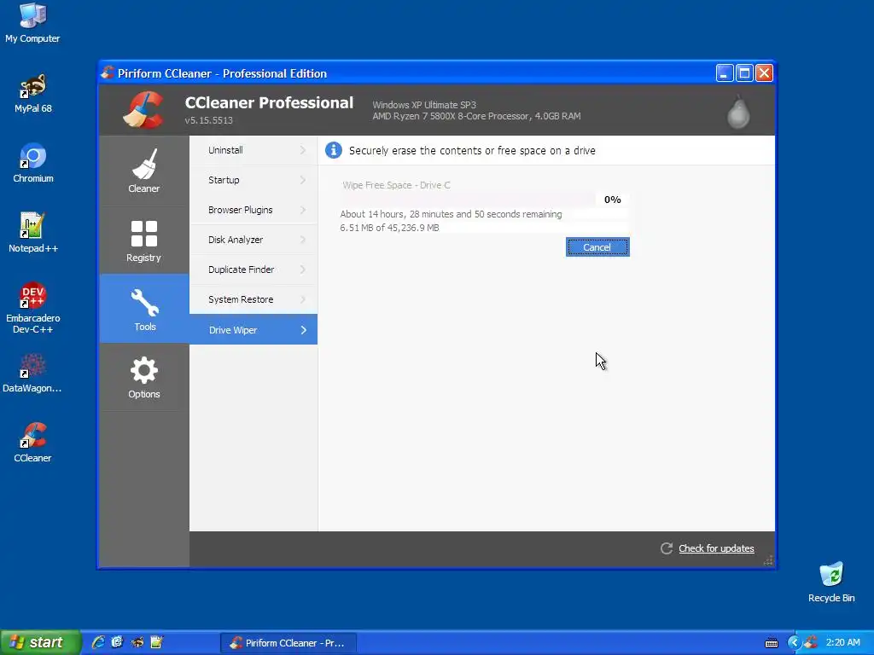Screen dimensions: 874x655
Task: Select Chromium desktop shortcut
Action: (33, 163)
